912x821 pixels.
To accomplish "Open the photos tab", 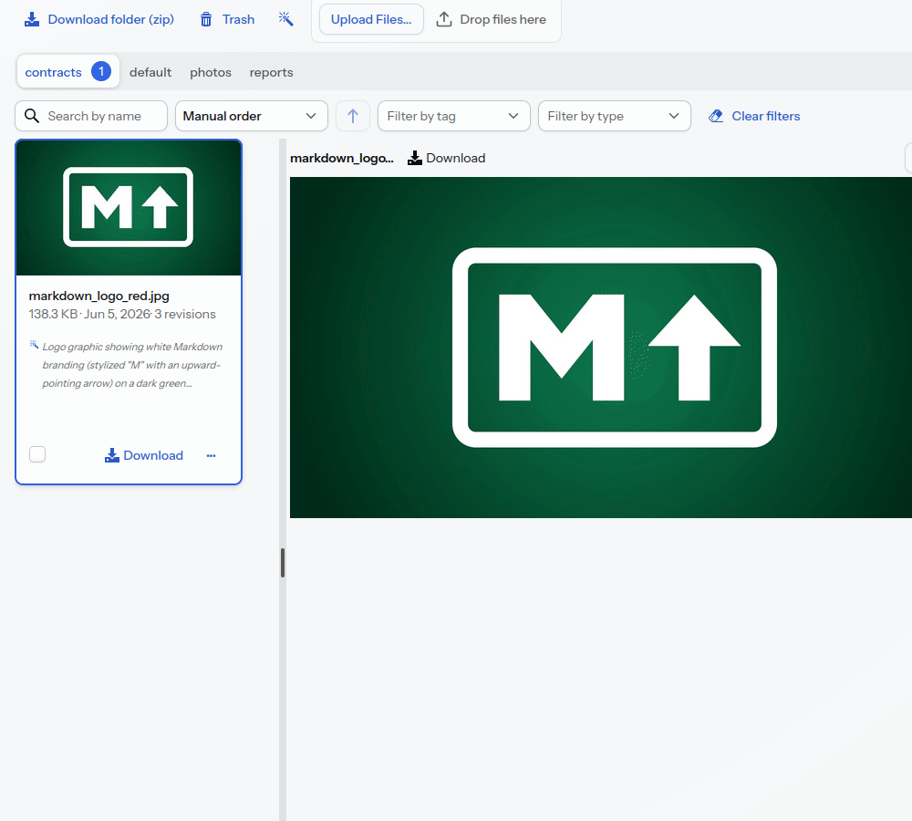I will click(211, 72).
